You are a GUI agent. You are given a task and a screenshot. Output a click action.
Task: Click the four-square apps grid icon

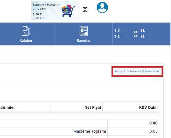[x=85, y=9]
